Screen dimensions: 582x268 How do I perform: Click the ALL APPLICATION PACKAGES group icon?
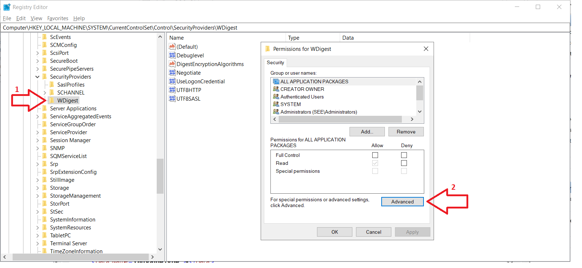point(276,82)
